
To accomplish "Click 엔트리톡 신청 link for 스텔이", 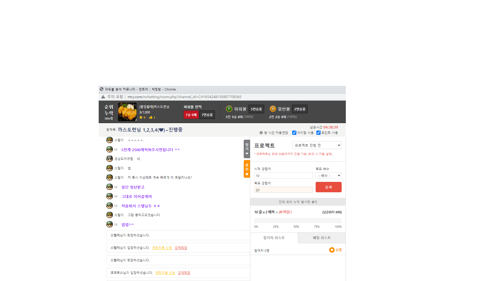I will click(x=162, y=248).
